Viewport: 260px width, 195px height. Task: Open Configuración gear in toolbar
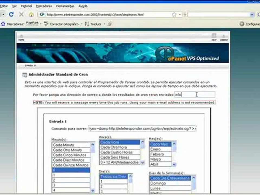242,24
